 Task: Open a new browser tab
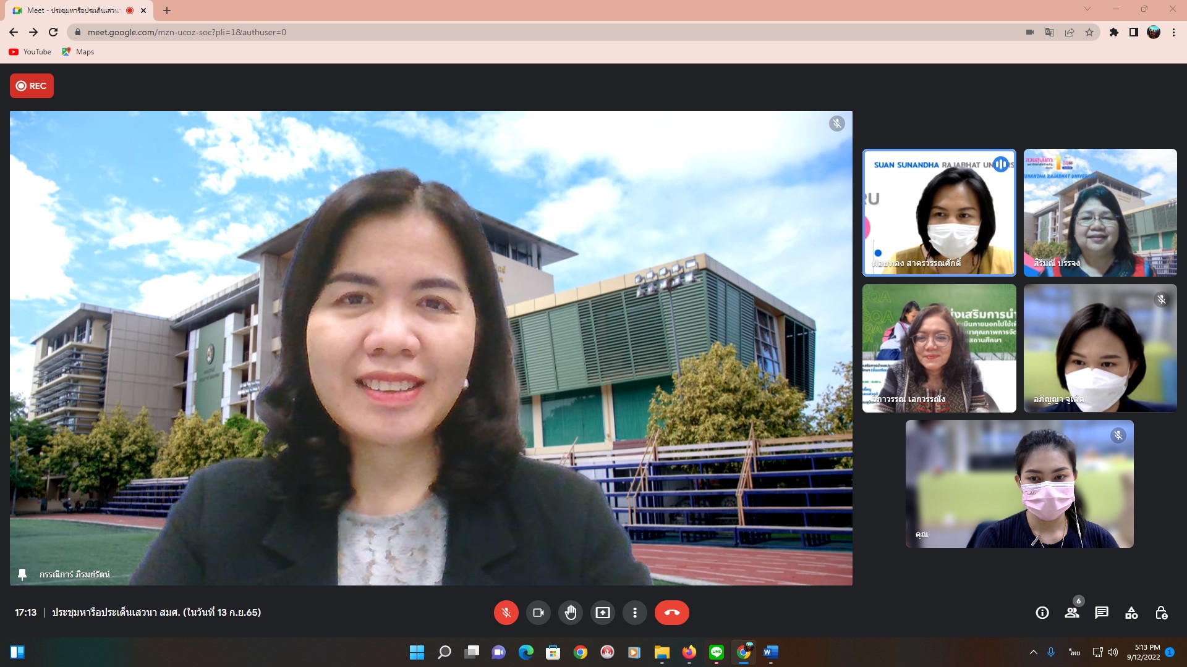pyautogui.click(x=167, y=10)
